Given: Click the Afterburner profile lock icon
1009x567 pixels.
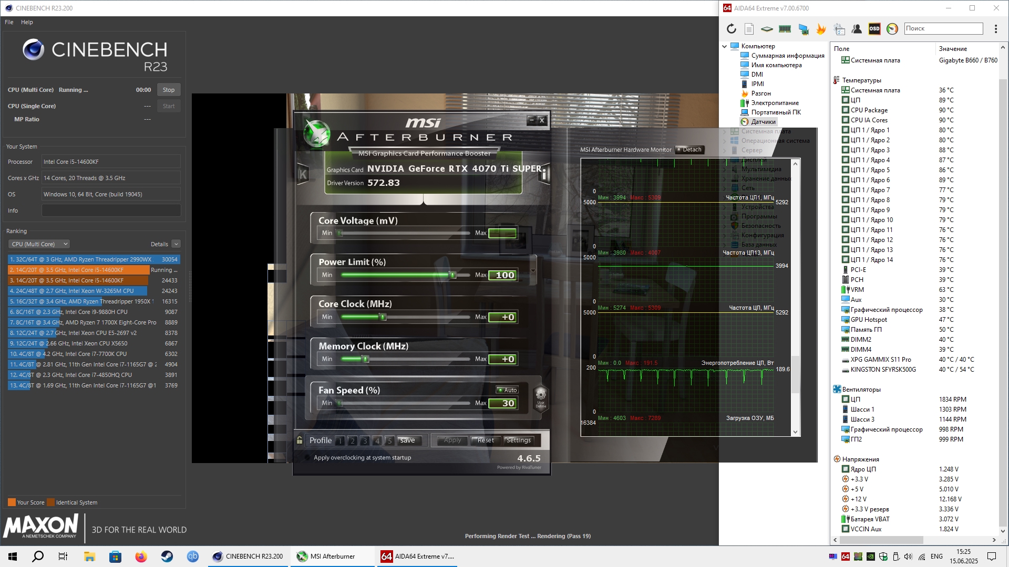Looking at the screenshot, I should (300, 440).
